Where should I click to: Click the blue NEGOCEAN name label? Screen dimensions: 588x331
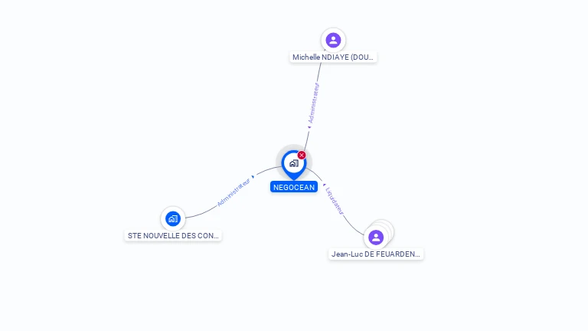coord(293,187)
